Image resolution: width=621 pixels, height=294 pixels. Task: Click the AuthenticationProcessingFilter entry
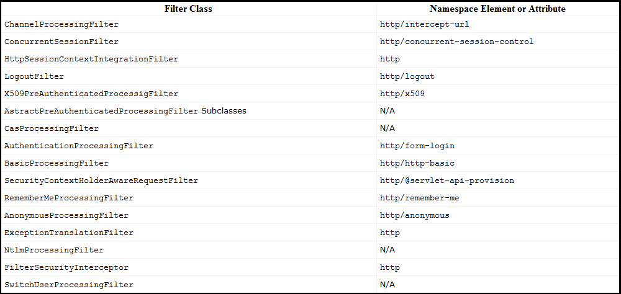tap(79, 146)
